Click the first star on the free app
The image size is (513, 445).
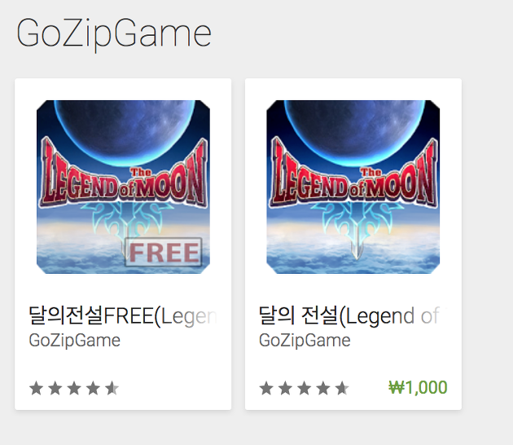coord(37,389)
